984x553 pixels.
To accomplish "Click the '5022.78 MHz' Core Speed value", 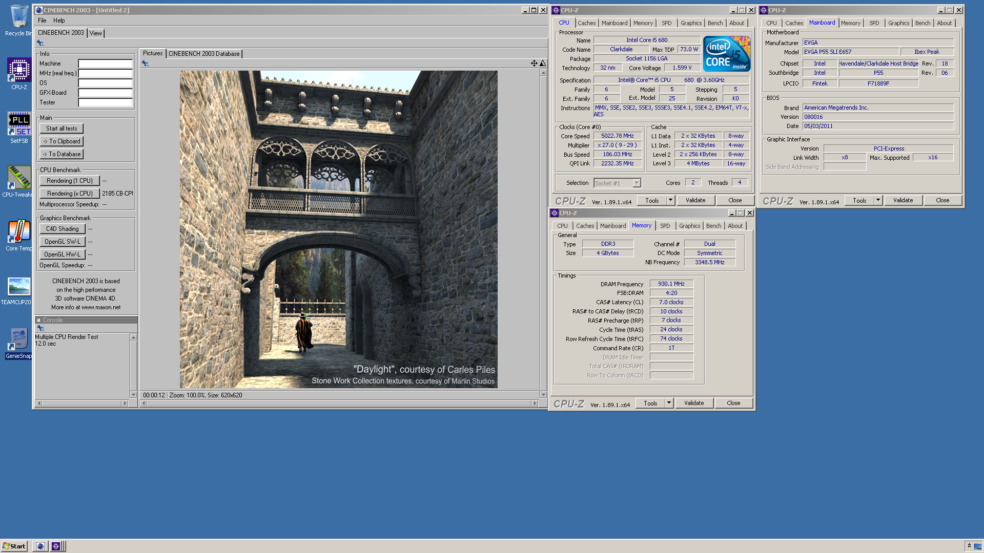I will [x=618, y=136].
